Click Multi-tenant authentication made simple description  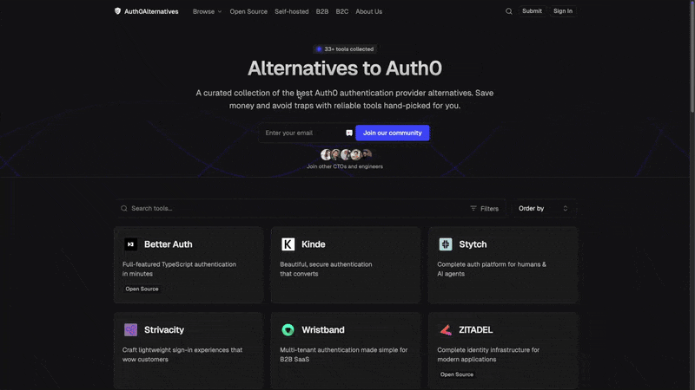pos(343,354)
